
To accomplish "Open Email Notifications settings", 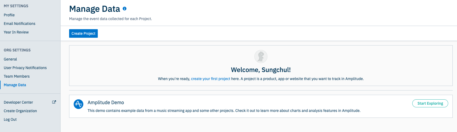I will 20,24.
